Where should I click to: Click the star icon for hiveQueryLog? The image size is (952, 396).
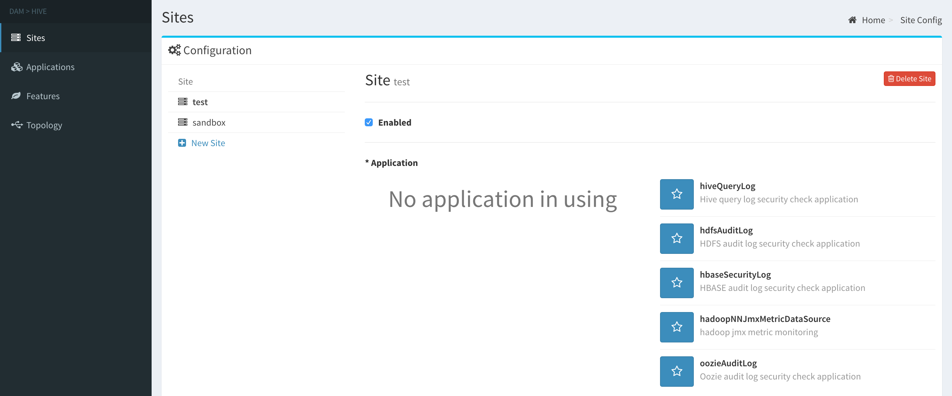pos(676,194)
